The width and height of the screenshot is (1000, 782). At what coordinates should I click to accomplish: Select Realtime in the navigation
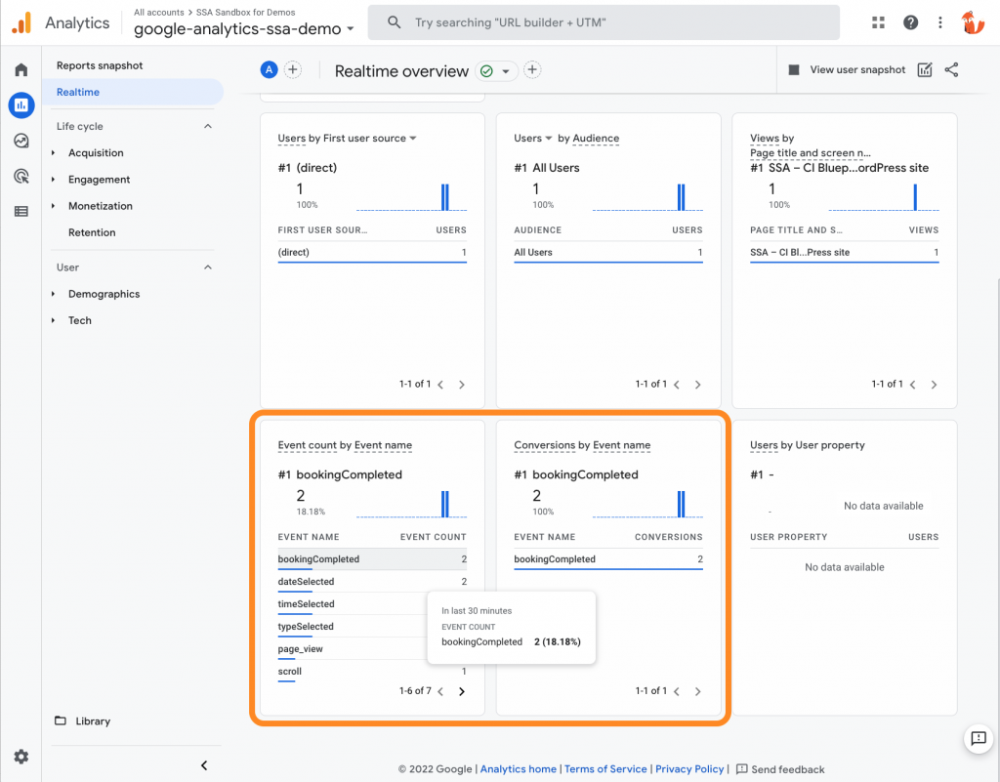click(133, 92)
